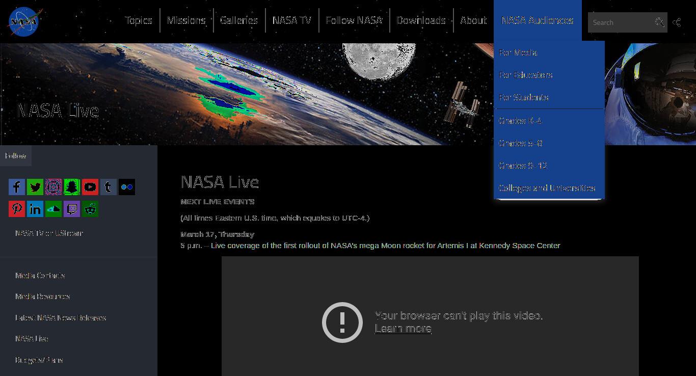
Task: Collapse the NASA Audiences dropdown
Action: [538, 20]
